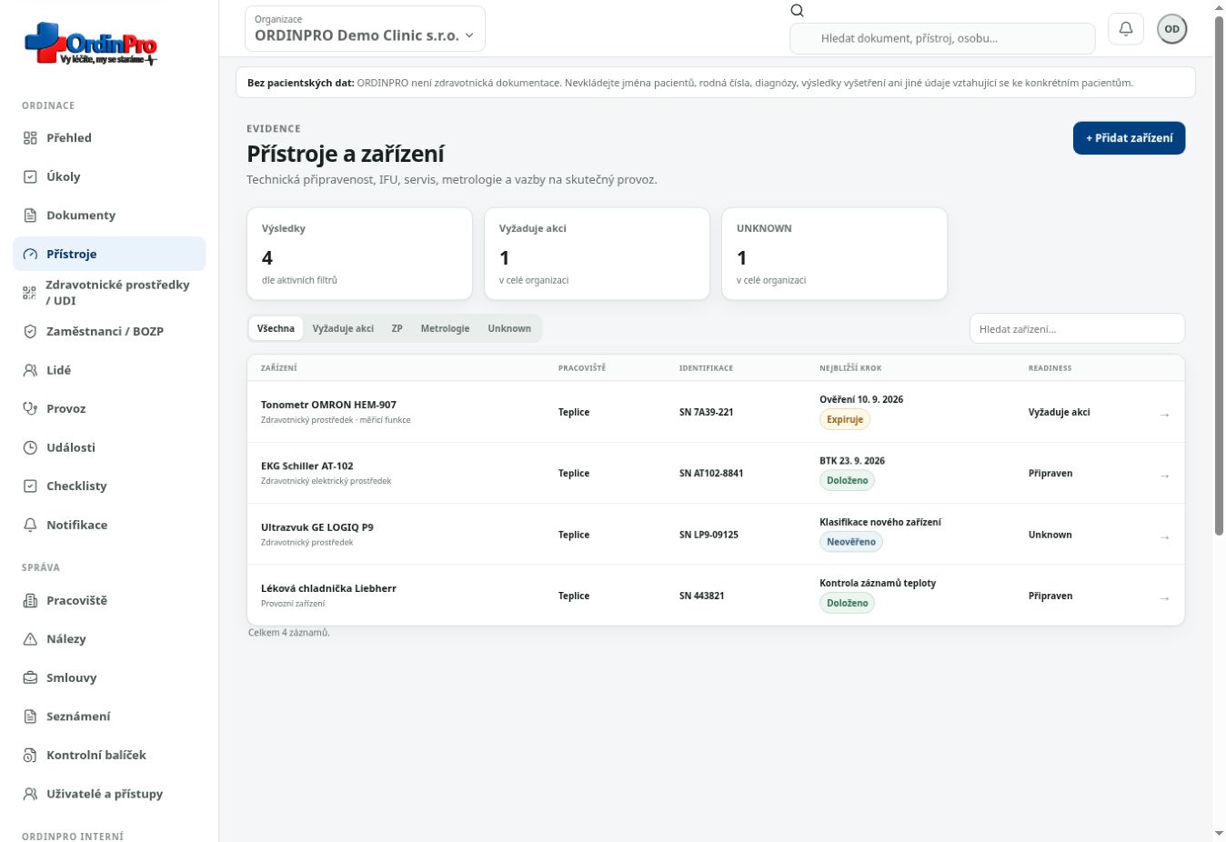Click the Kontrolní balíček icon

(30, 755)
